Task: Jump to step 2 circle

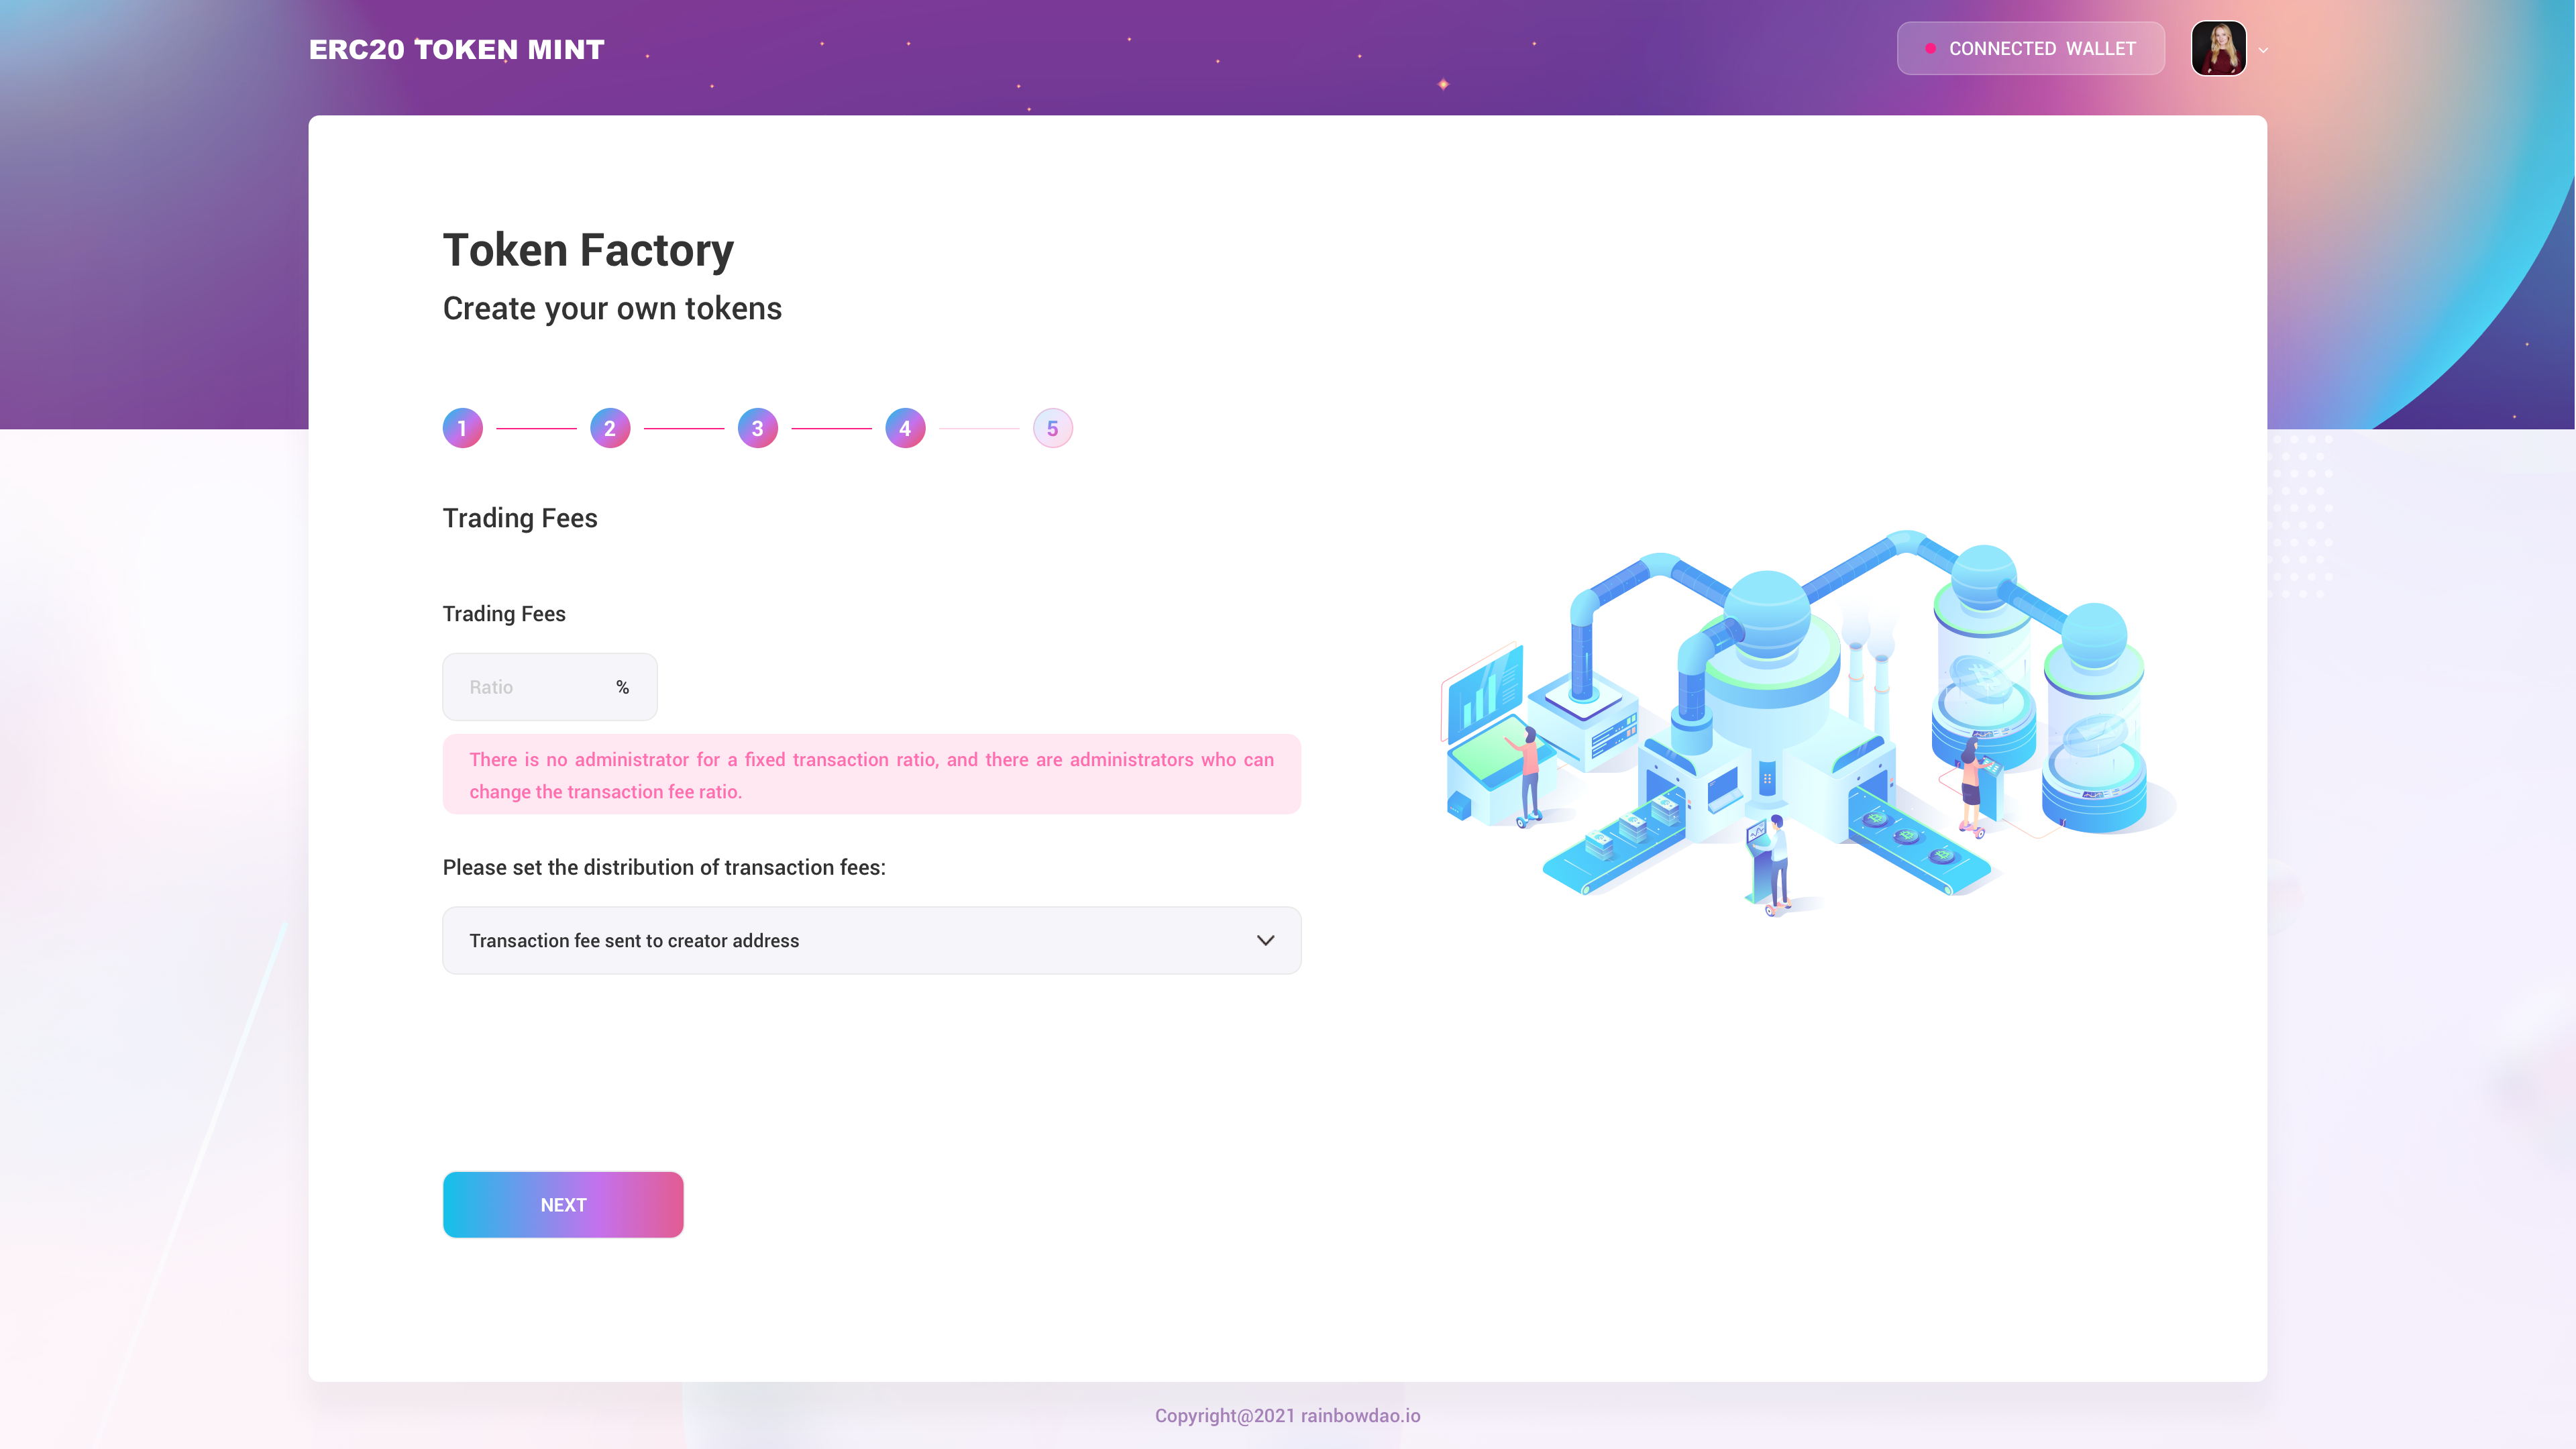Action: (610, 428)
